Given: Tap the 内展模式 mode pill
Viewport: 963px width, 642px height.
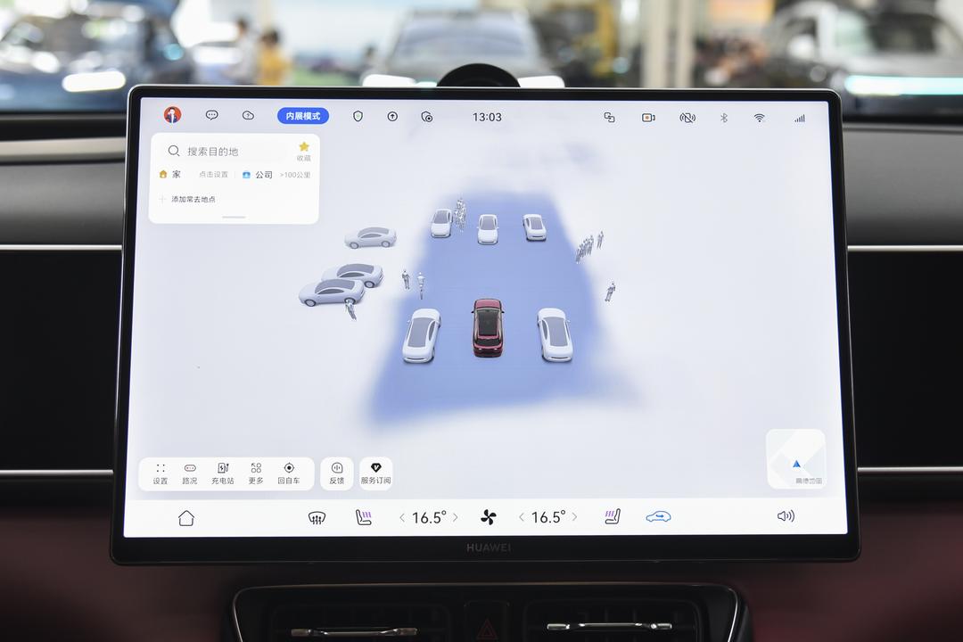Looking at the screenshot, I should pyautogui.click(x=303, y=116).
